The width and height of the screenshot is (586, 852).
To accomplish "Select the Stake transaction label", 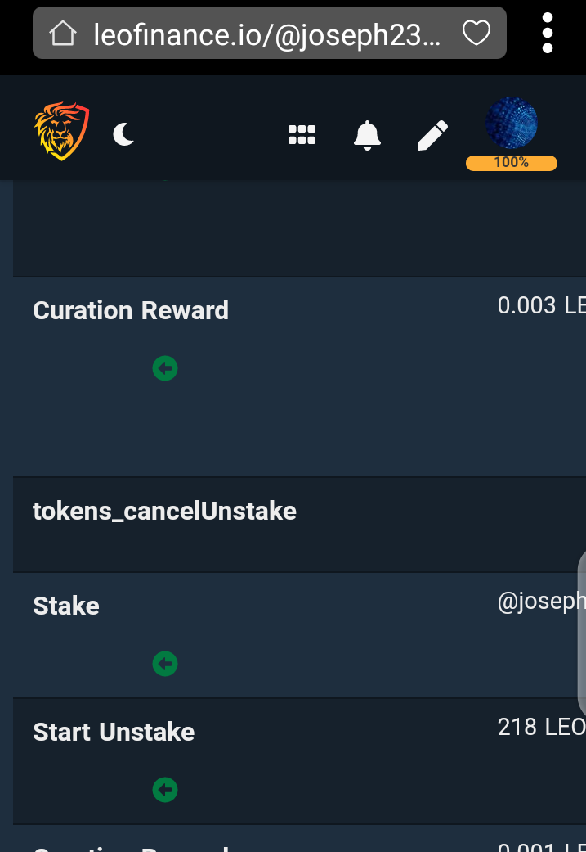I will [x=66, y=606].
